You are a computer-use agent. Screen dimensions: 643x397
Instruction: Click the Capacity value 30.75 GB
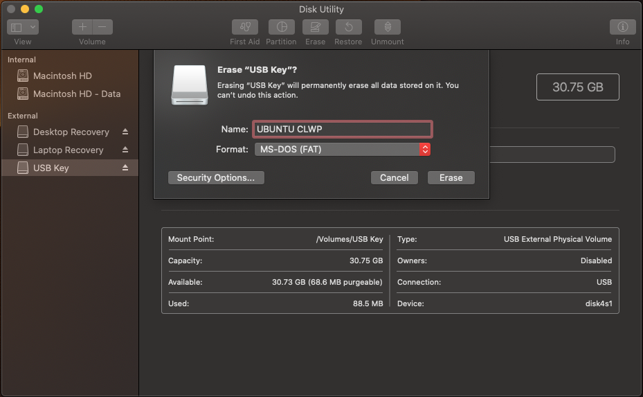click(366, 261)
